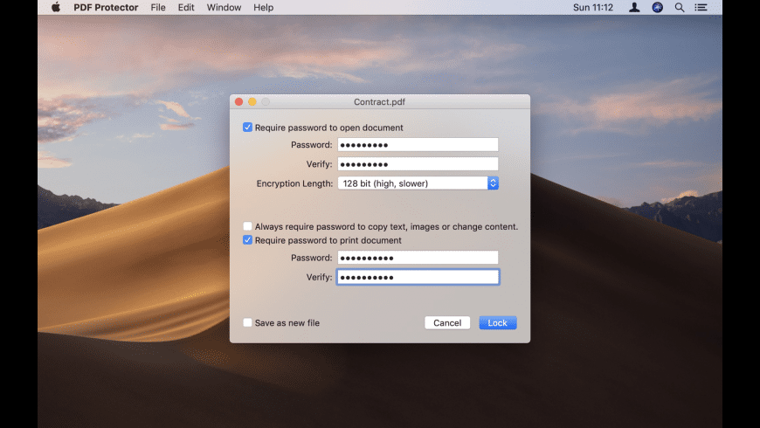Open Siri from the menu bar
The width and height of the screenshot is (760, 428).
657,7
